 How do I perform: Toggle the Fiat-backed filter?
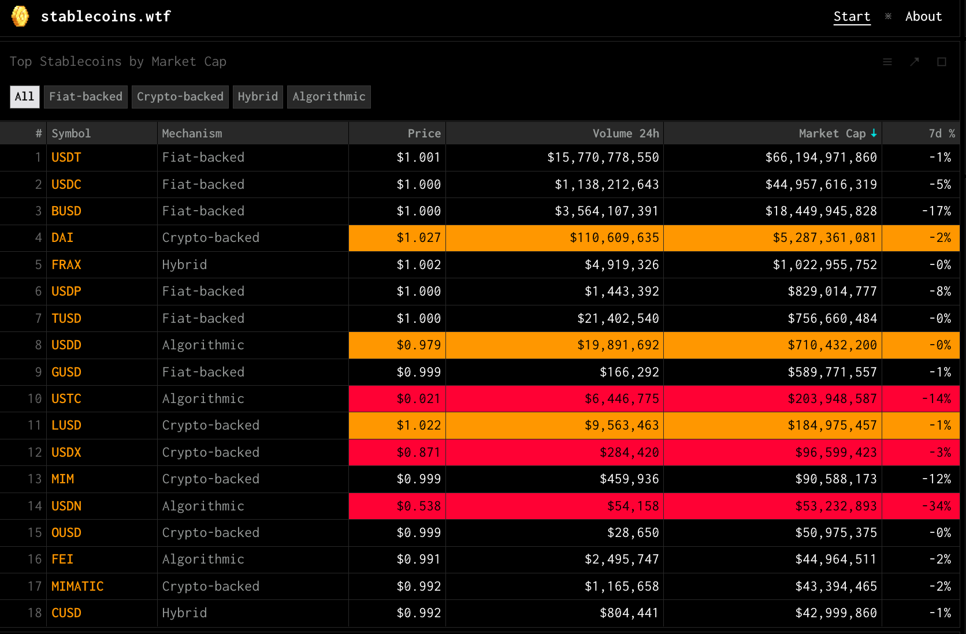[86, 96]
